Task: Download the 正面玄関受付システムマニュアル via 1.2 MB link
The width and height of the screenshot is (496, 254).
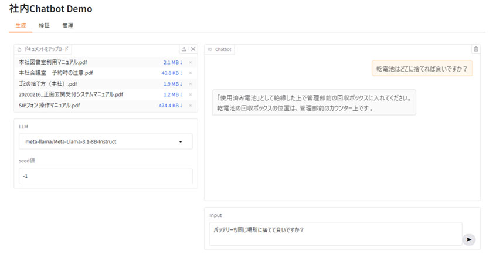Action: click(173, 94)
